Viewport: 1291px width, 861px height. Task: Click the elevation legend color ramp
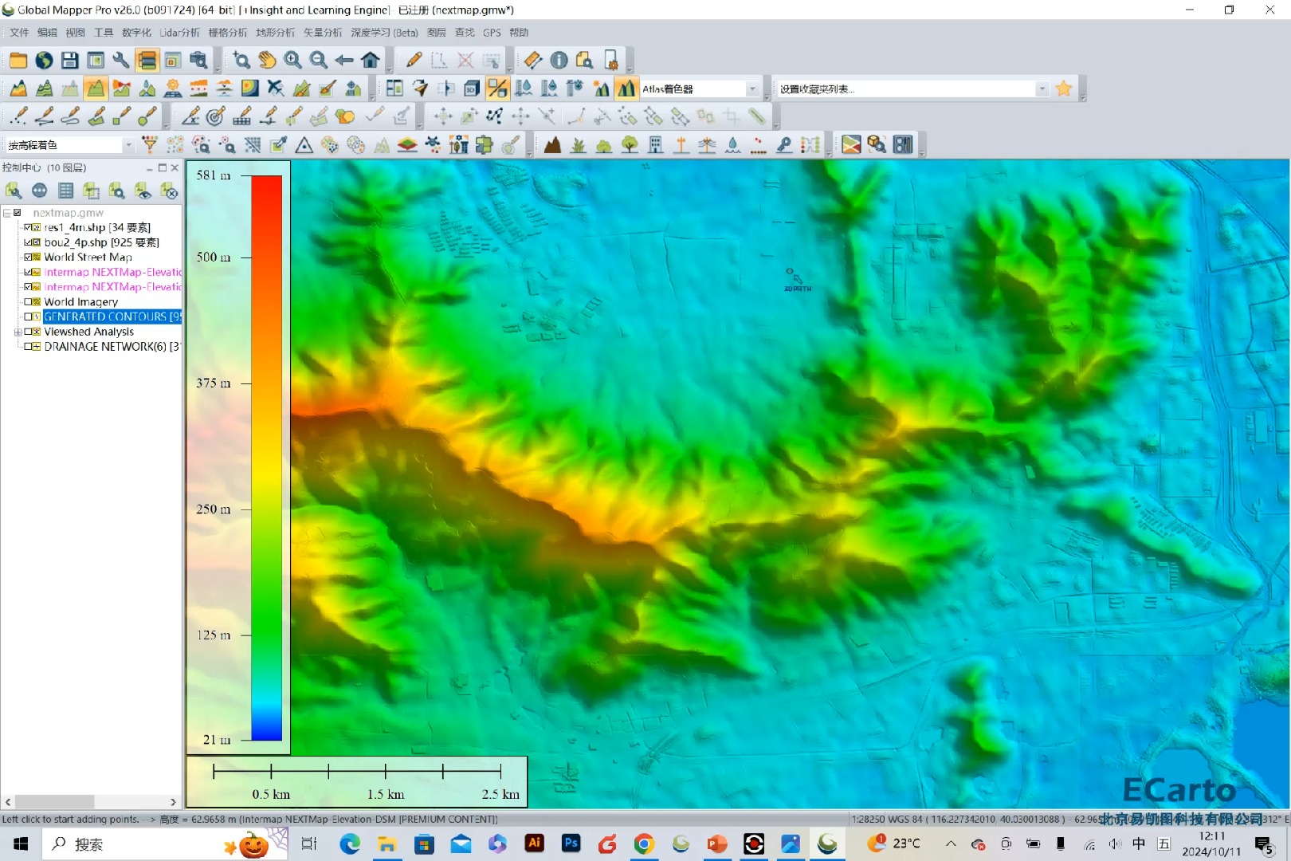pyautogui.click(x=266, y=458)
